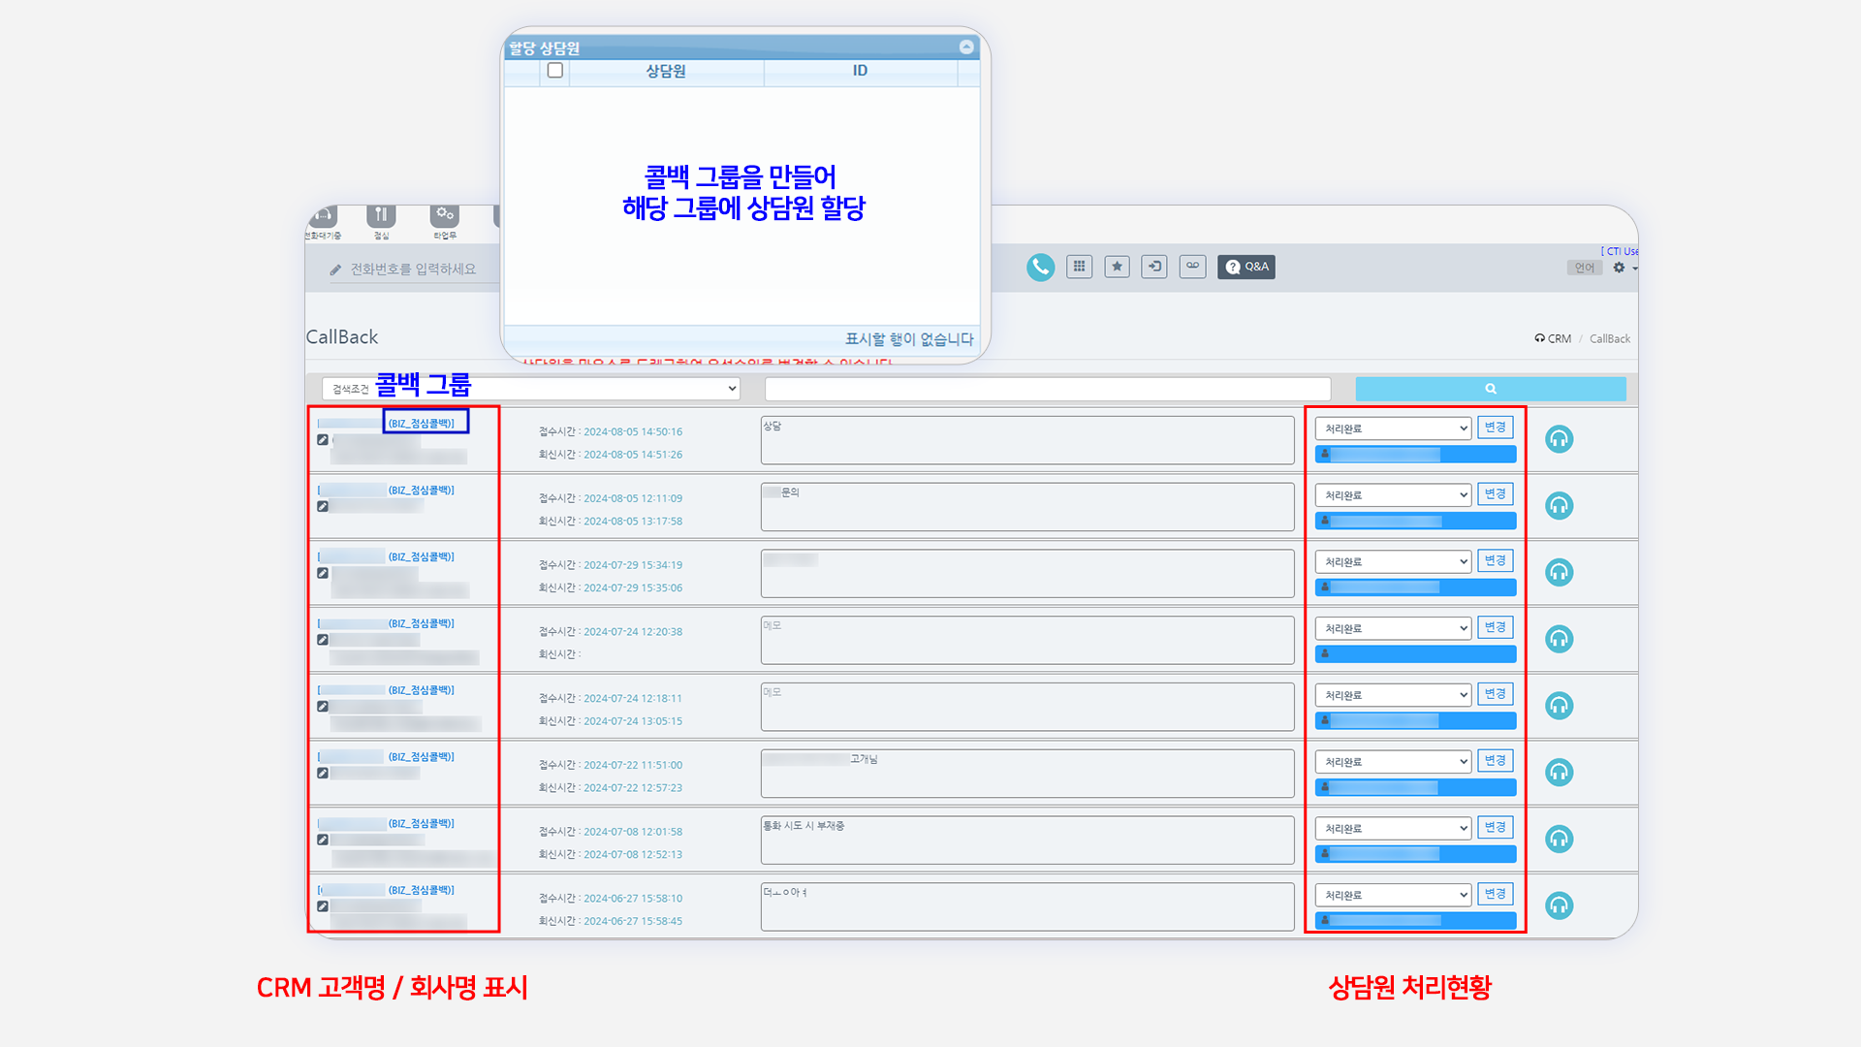Click the teal phone call icon
Image resolution: width=1861 pixels, height=1047 pixels.
1040,267
